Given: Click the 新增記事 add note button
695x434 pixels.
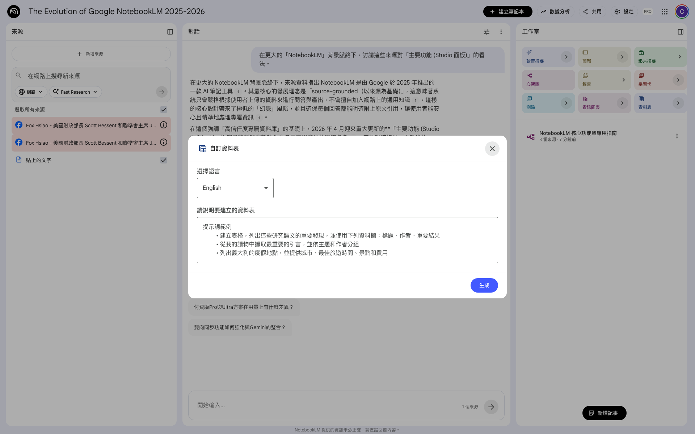Looking at the screenshot, I should click(604, 413).
